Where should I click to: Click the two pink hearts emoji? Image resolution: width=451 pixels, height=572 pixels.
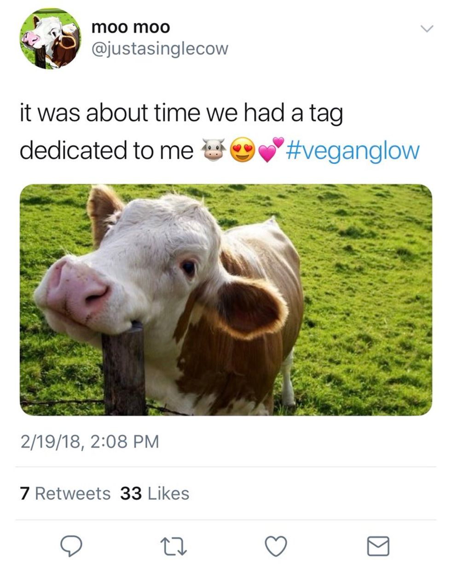272,149
